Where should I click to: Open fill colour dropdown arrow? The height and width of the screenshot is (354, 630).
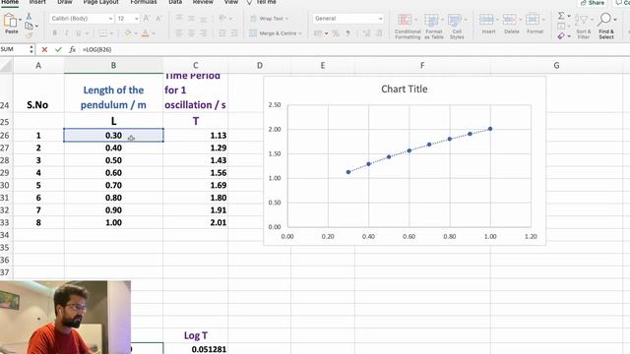pyautogui.click(x=136, y=33)
